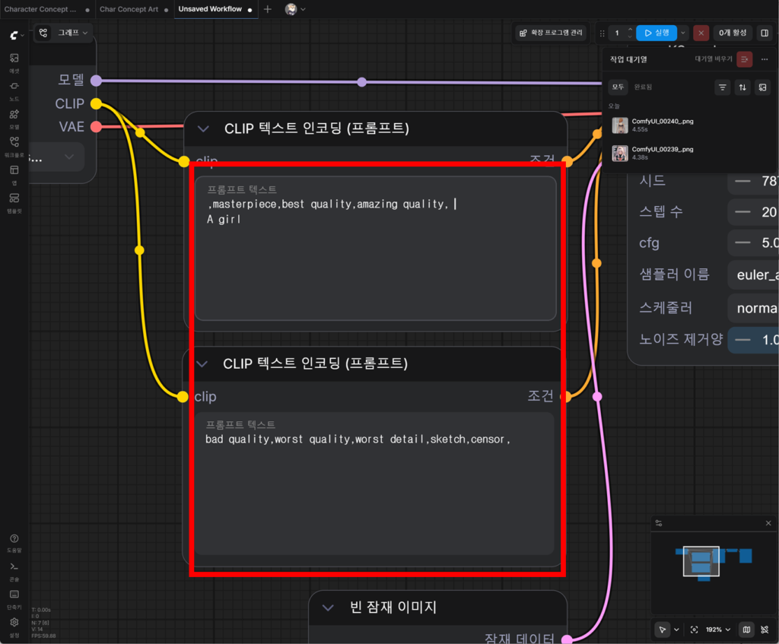This screenshot has width=779, height=644.
Task: Open the 워크플로 sidebar panel
Action: [x=14, y=147]
